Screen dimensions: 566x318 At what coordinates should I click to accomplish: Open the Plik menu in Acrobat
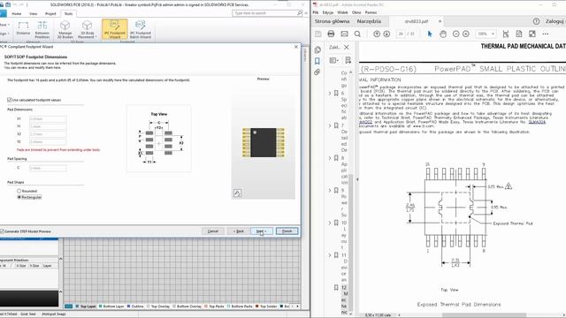click(x=316, y=12)
